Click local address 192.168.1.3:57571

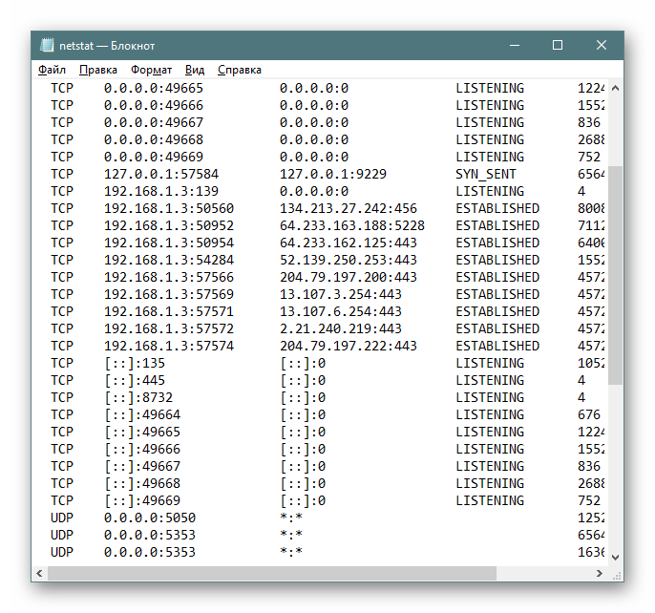click(169, 311)
